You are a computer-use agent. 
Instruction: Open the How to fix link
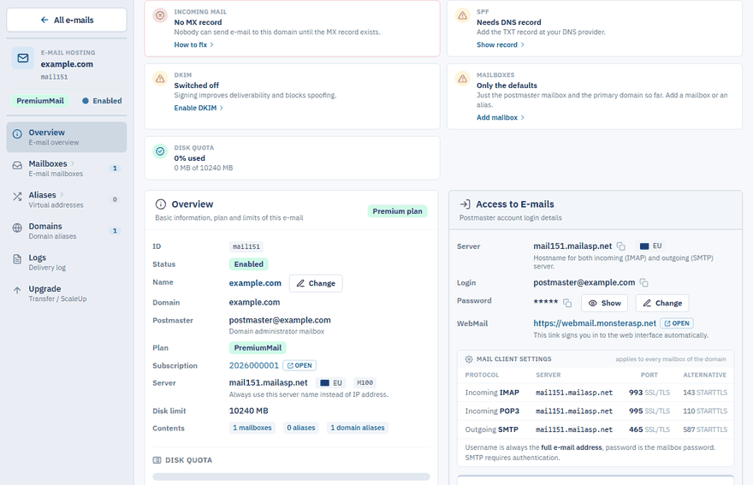(193, 44)
